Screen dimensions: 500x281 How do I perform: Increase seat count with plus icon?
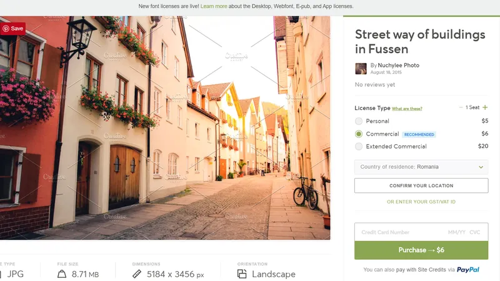pos(485,107)
